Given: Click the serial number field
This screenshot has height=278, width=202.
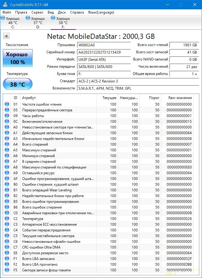Looking at the screenshot, I should [104, 52].
